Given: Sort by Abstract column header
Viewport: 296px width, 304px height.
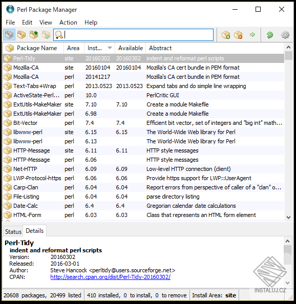Looking at the screenshot, I should (215, 48).
